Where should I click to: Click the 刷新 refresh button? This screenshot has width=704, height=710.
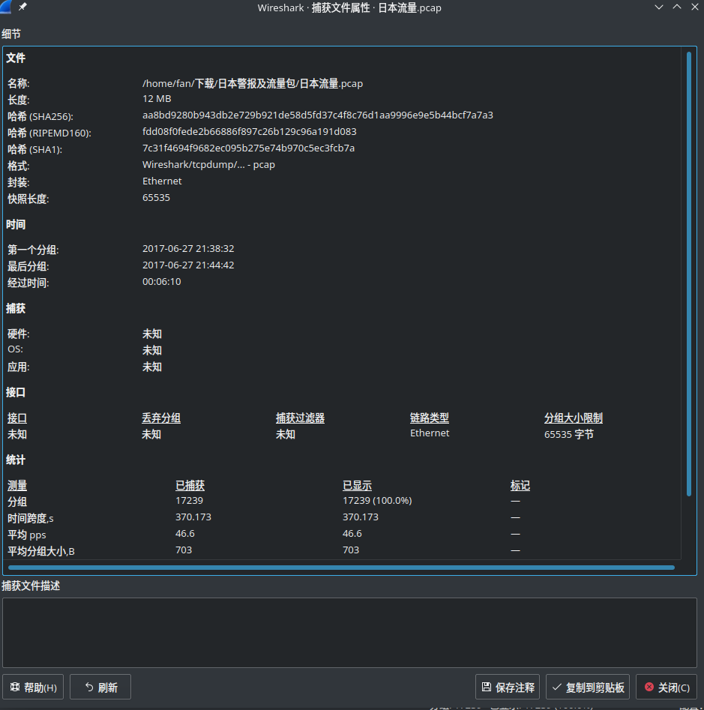pos(100,687)
